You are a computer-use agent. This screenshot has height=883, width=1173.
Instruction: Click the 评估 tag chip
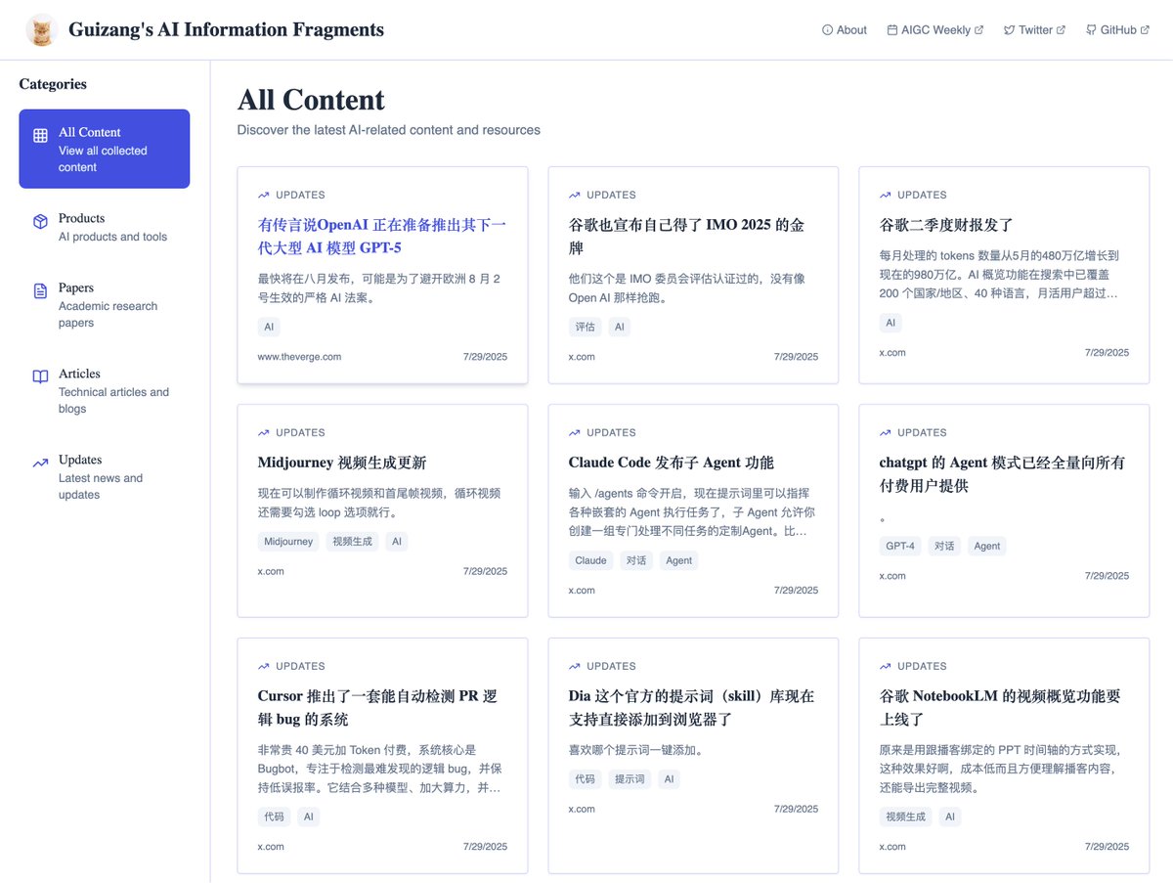(585, 327)
